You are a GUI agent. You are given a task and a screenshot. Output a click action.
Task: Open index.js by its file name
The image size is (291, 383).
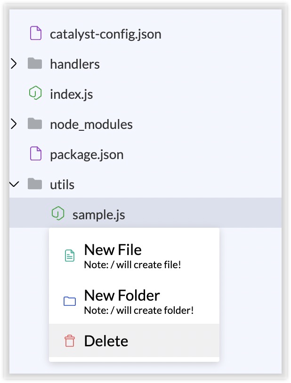coord(72,94)
